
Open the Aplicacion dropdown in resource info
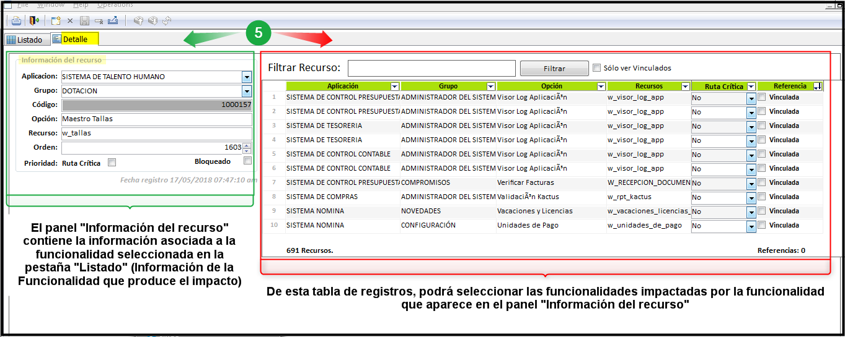coord(247,77)
